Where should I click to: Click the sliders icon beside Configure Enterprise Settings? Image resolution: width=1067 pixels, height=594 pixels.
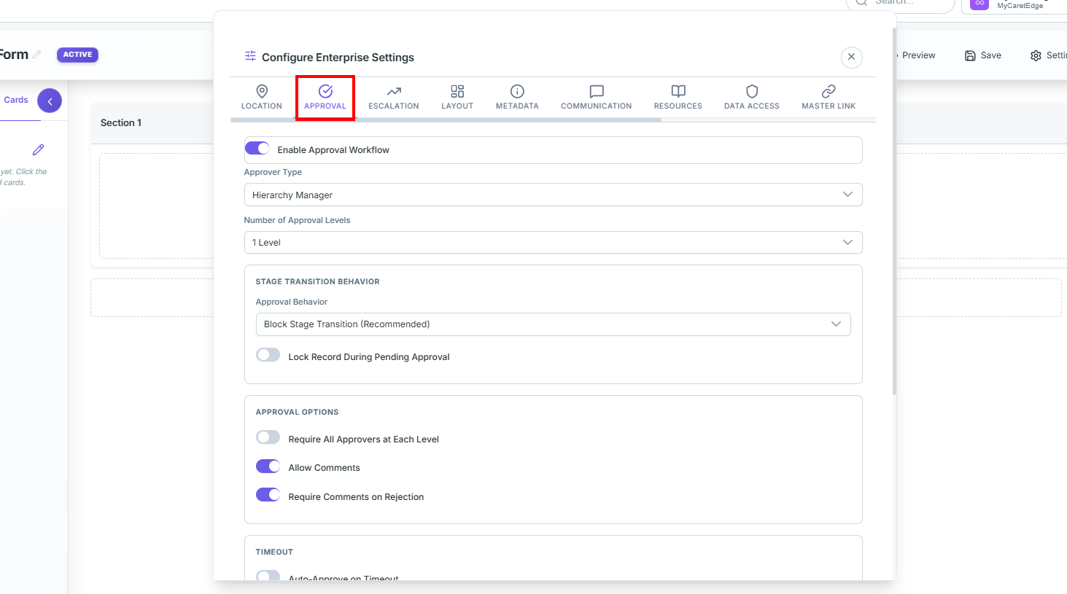click(x=250, y=56)
